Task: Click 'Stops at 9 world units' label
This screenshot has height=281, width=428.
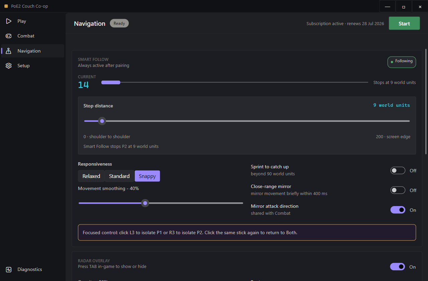Action: pos(395,82)
